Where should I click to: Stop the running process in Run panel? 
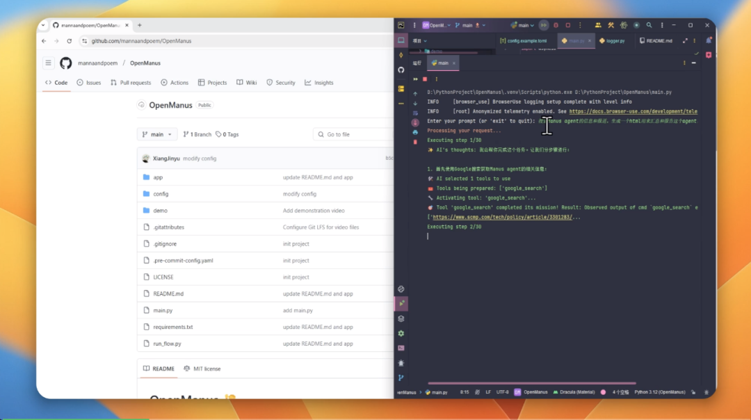[425, 79]
